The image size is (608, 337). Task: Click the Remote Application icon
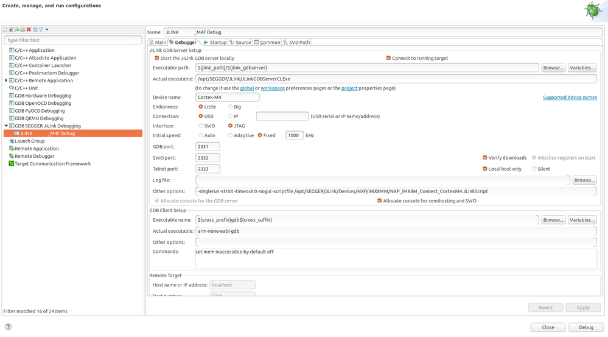point(12,149)
